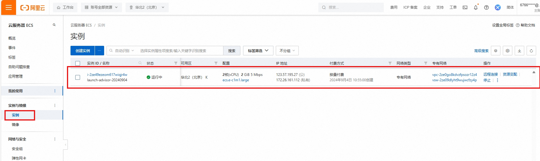The width and height of the screenshot is (540, 161).
Task: Filter the 可用区 column
Action: point(216,63)
